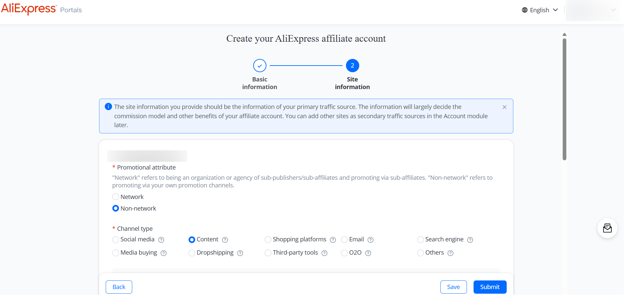Click help icon beside O2O
Viewport: 624px width, 295px height.
pyautogui.click(x=368, y=253)
